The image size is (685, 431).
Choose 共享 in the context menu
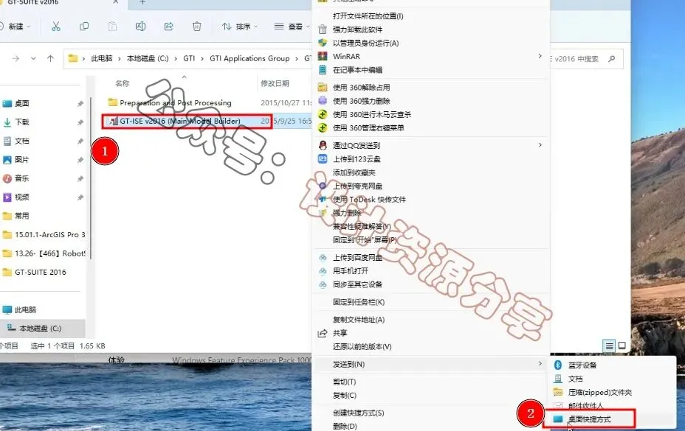pyautogui.click(x=340, y=333)
